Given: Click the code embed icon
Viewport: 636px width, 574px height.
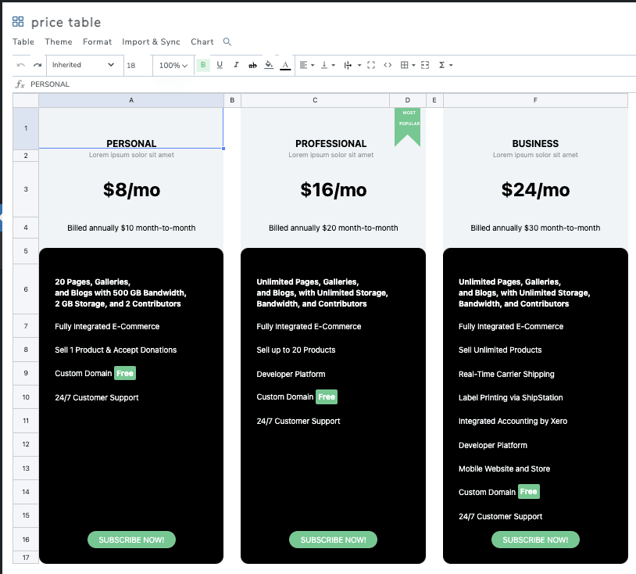Looking at the screenshot, I should [388, 66].
